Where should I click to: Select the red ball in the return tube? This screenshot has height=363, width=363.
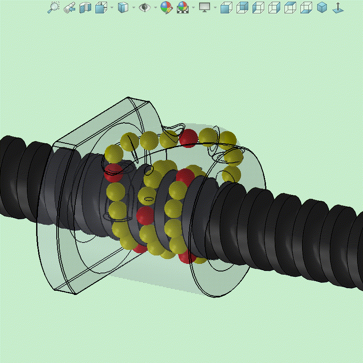coord(189,137)
